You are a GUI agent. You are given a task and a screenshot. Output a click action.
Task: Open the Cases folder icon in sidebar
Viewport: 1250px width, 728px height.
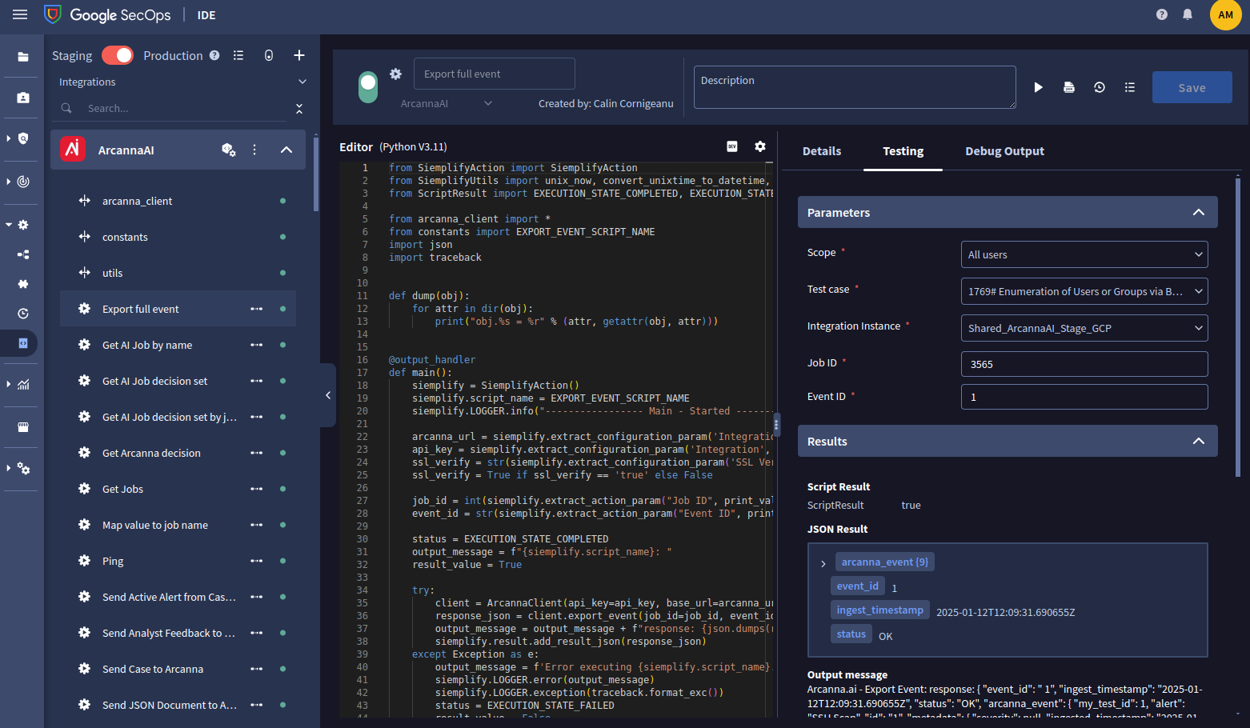click(x=23, y=57)
